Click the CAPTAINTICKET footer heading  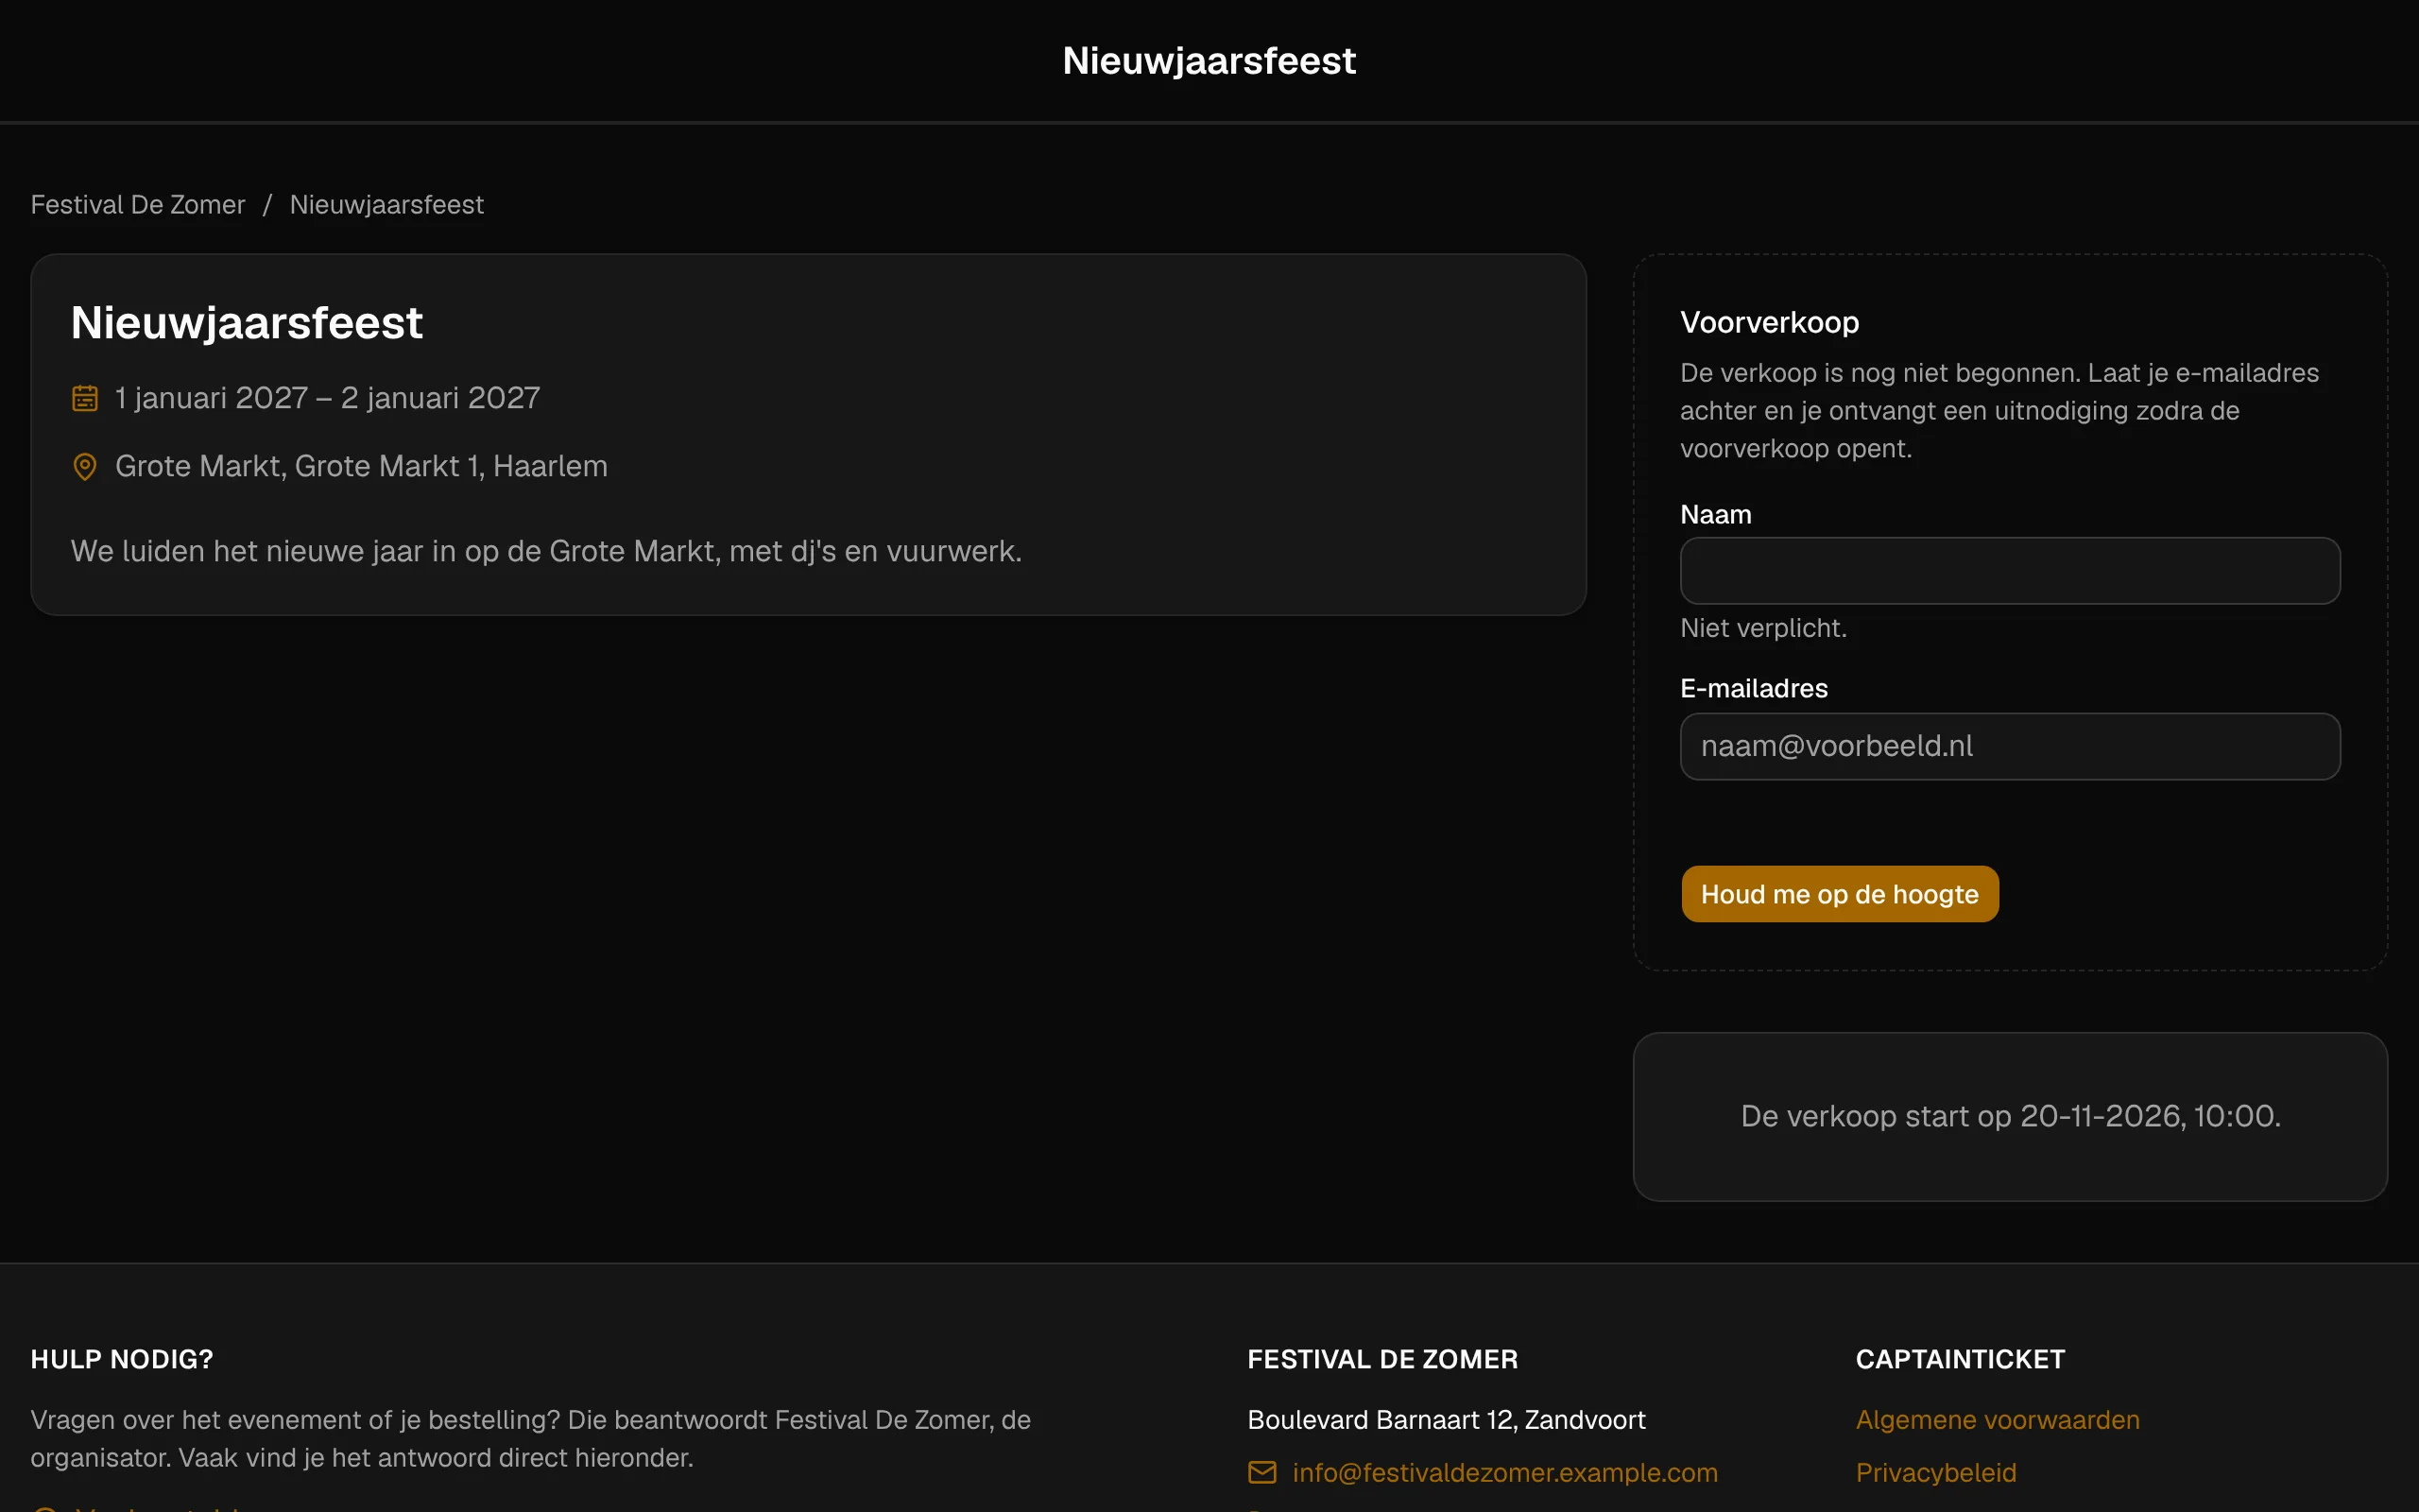pyautogui.click(x=1959, y=1359)
